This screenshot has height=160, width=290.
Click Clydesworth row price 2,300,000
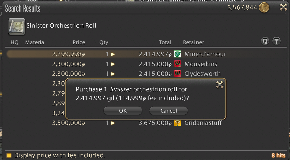point(68,74)
